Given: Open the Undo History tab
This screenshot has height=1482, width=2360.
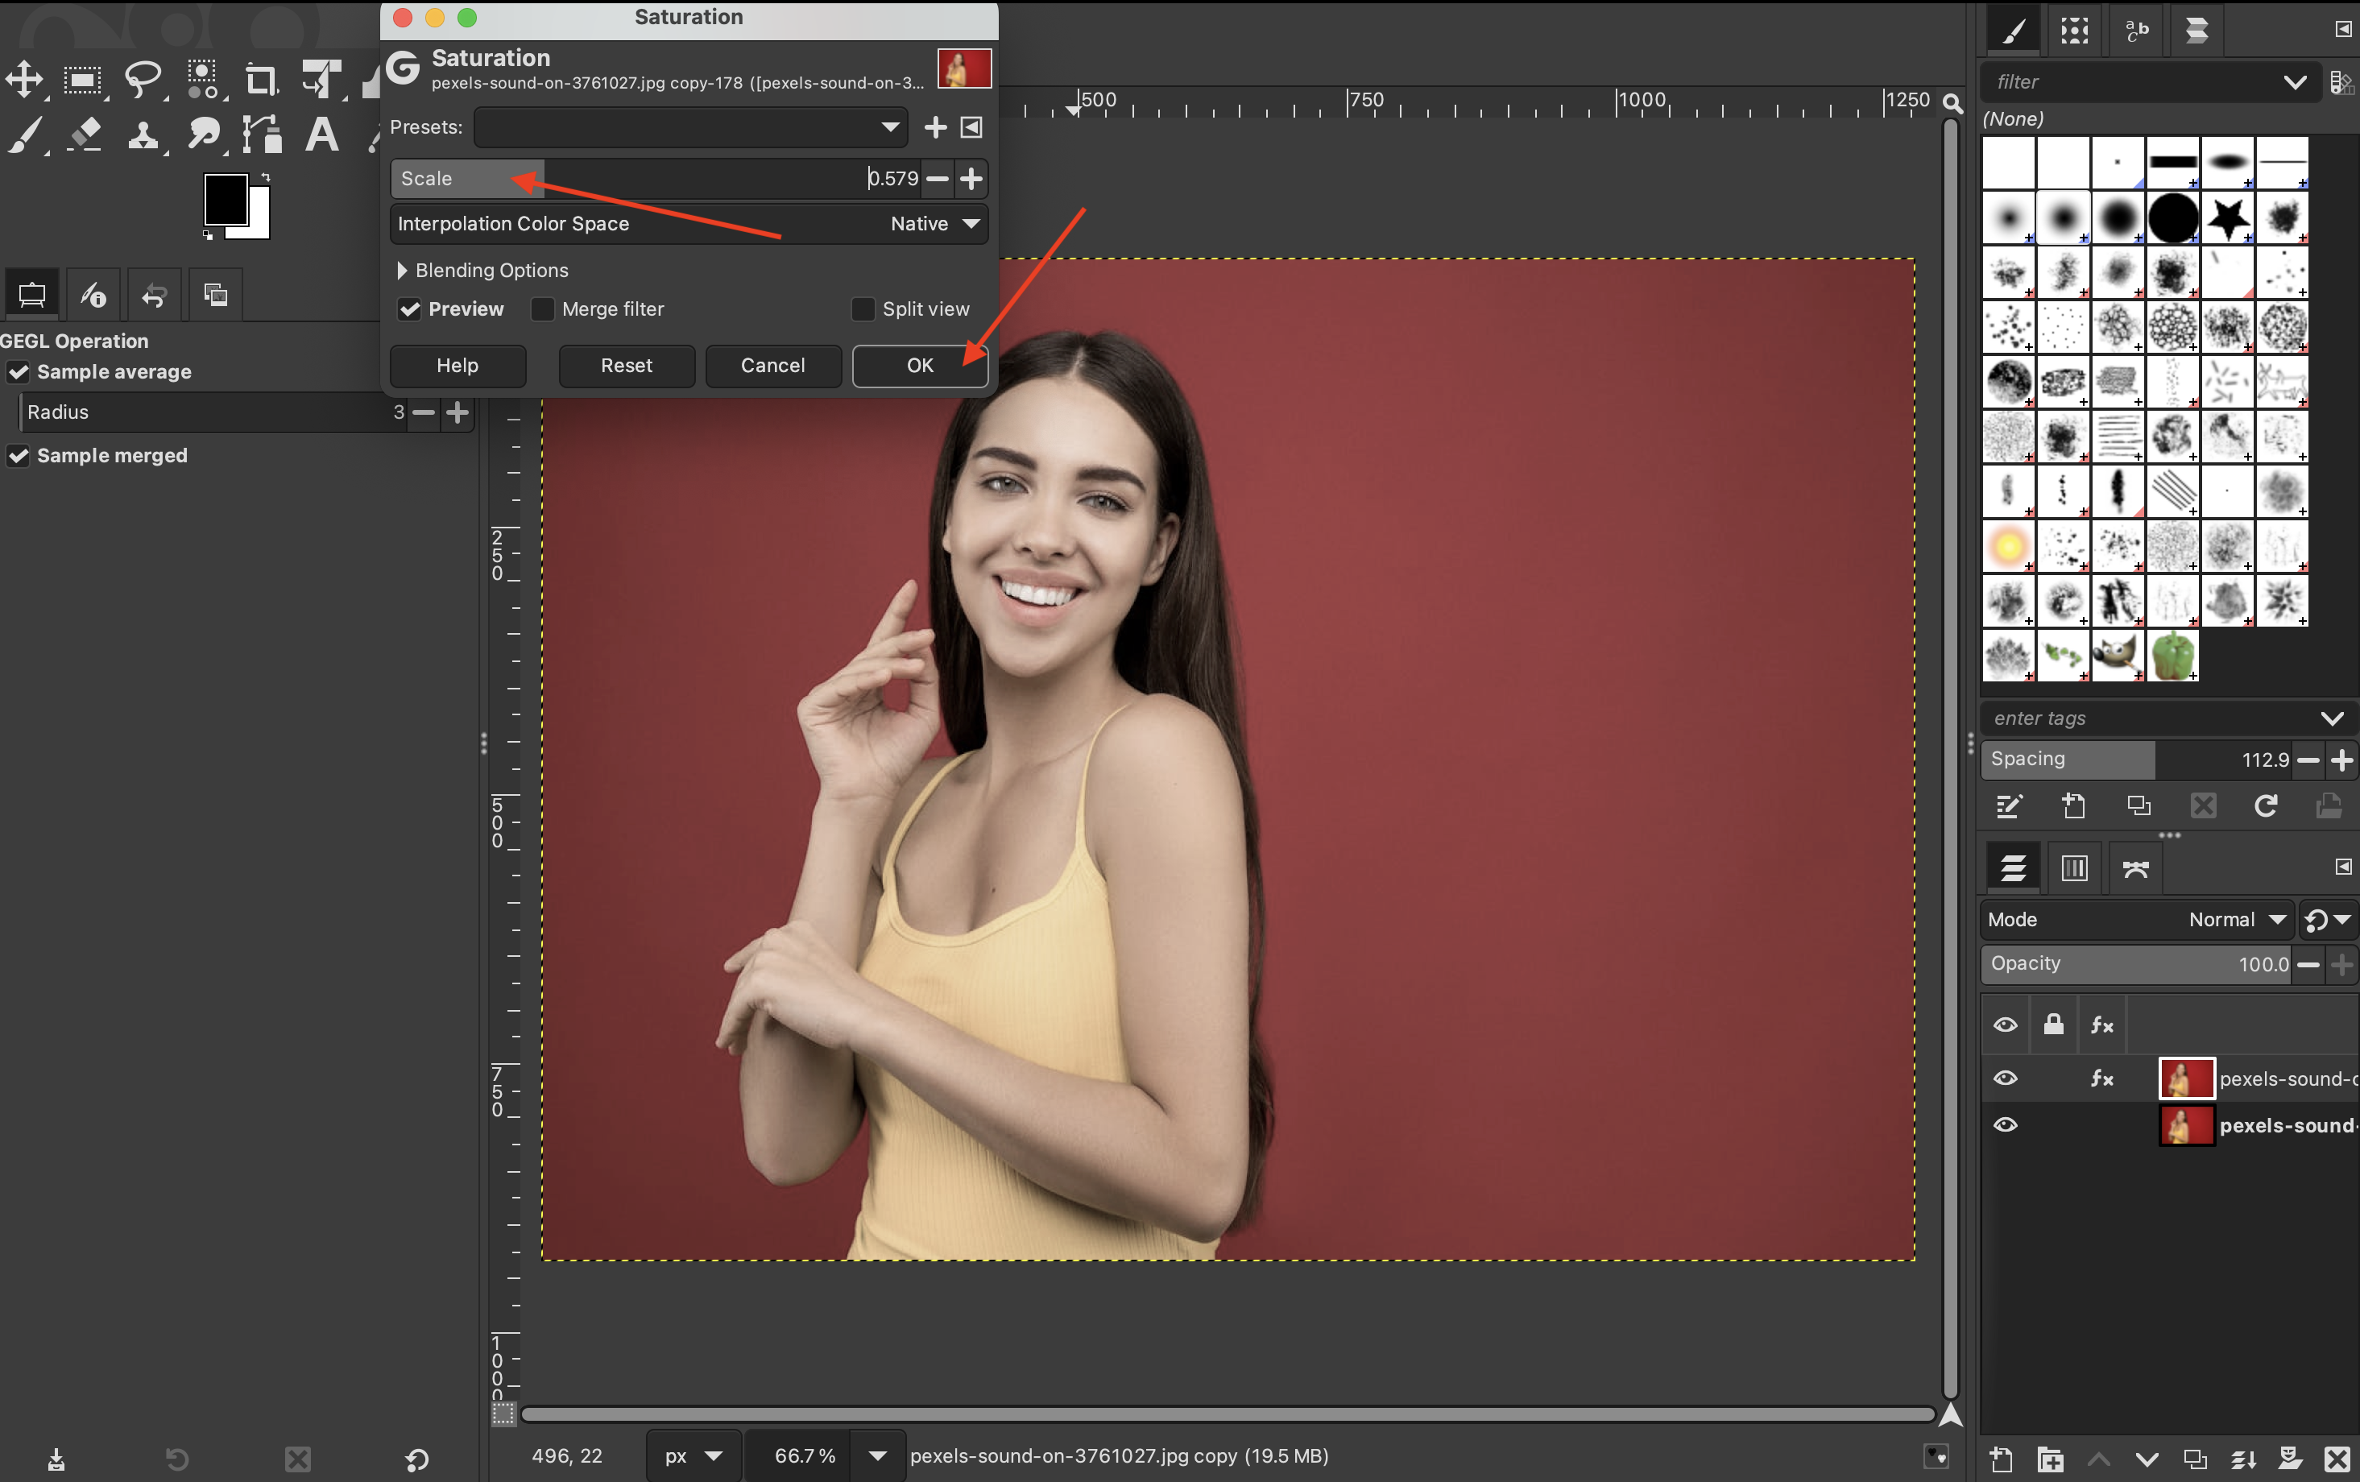Looking at the screenshot, I should pos(154,295).
